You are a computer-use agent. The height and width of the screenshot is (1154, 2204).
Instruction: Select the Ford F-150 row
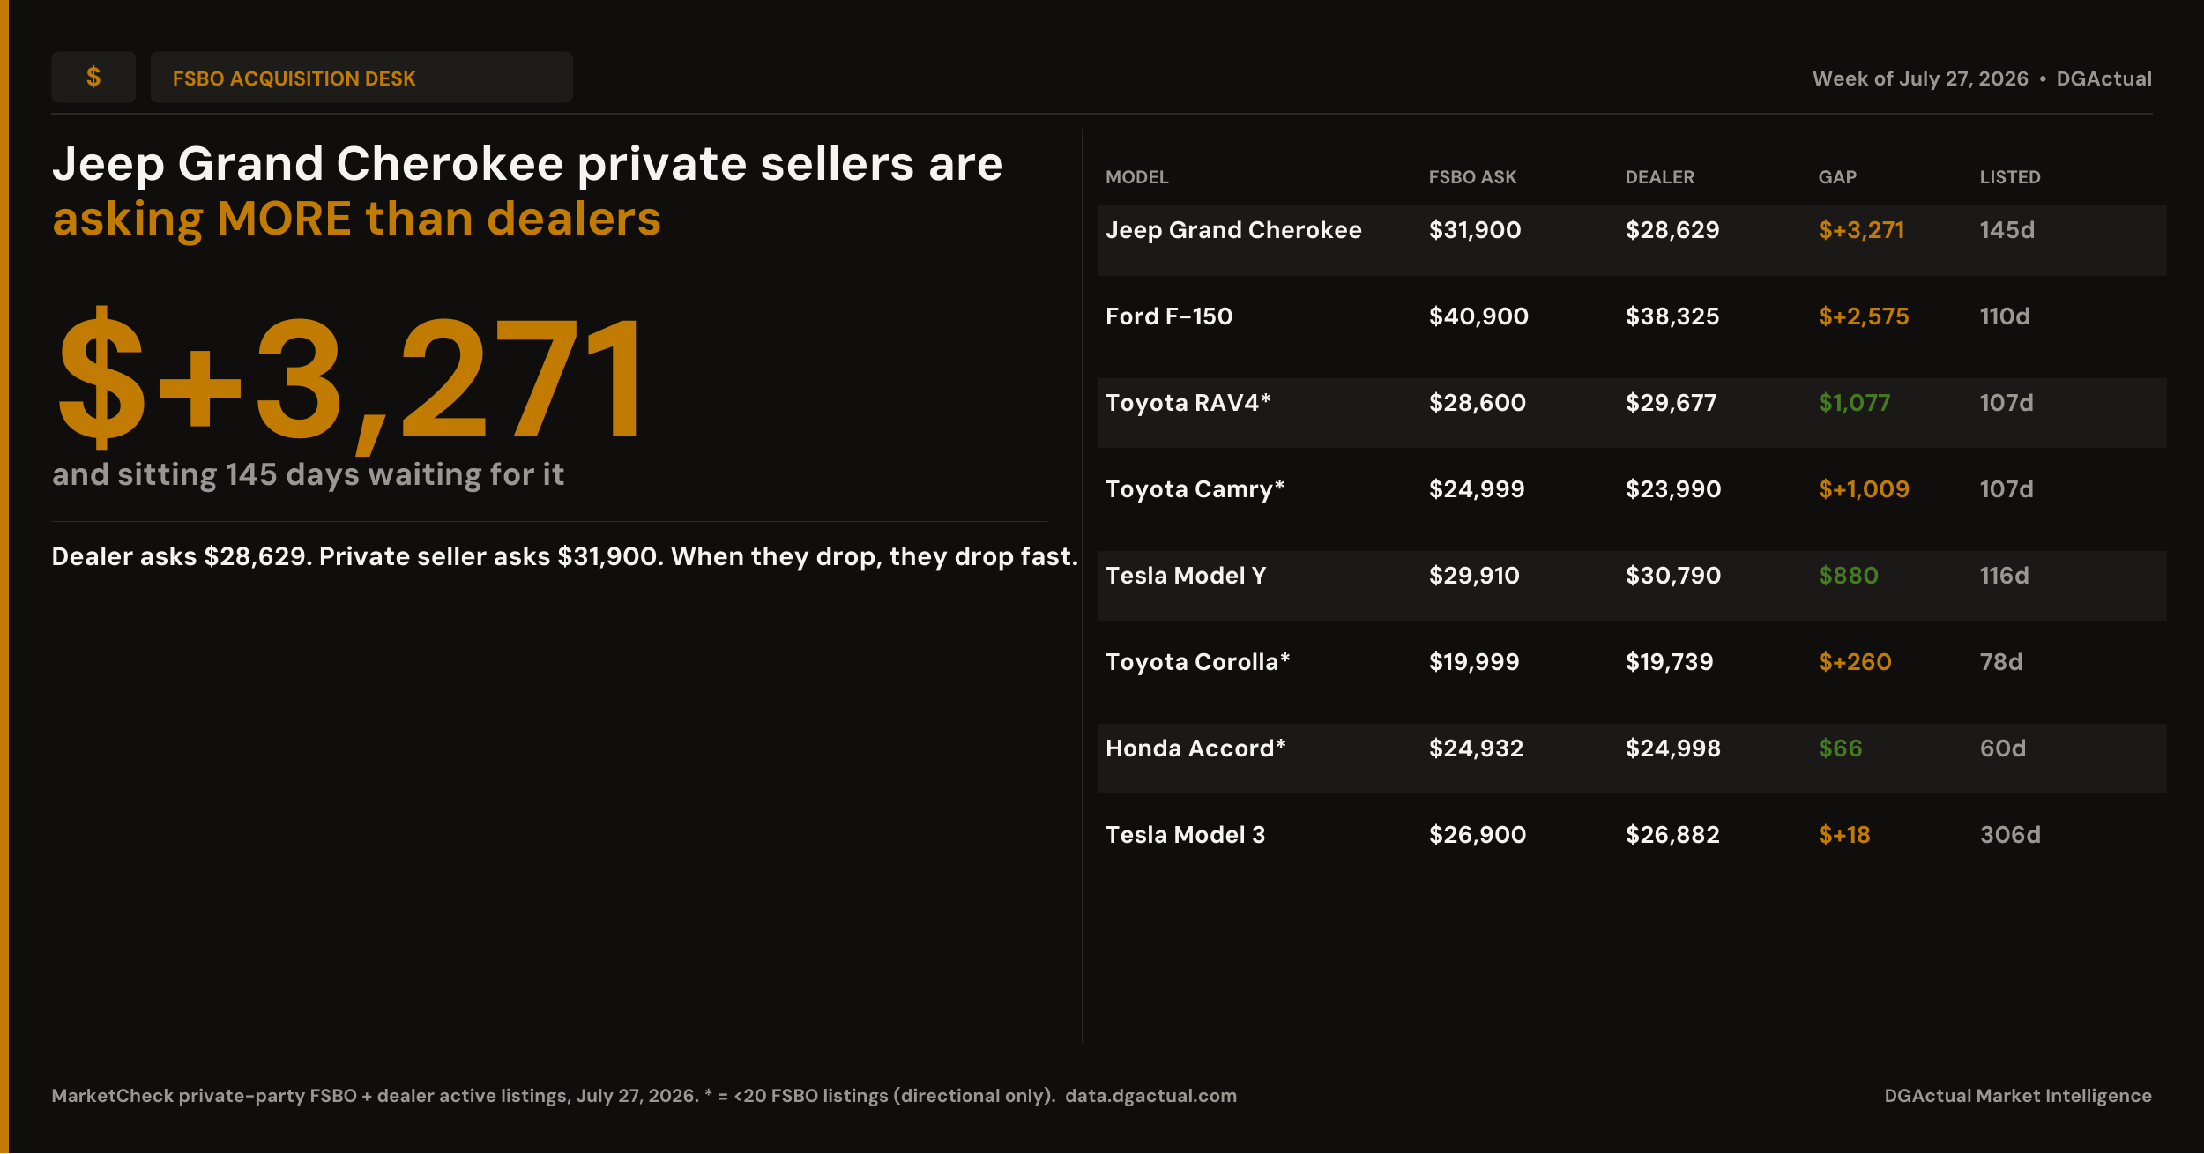[x=1632, y=327]
